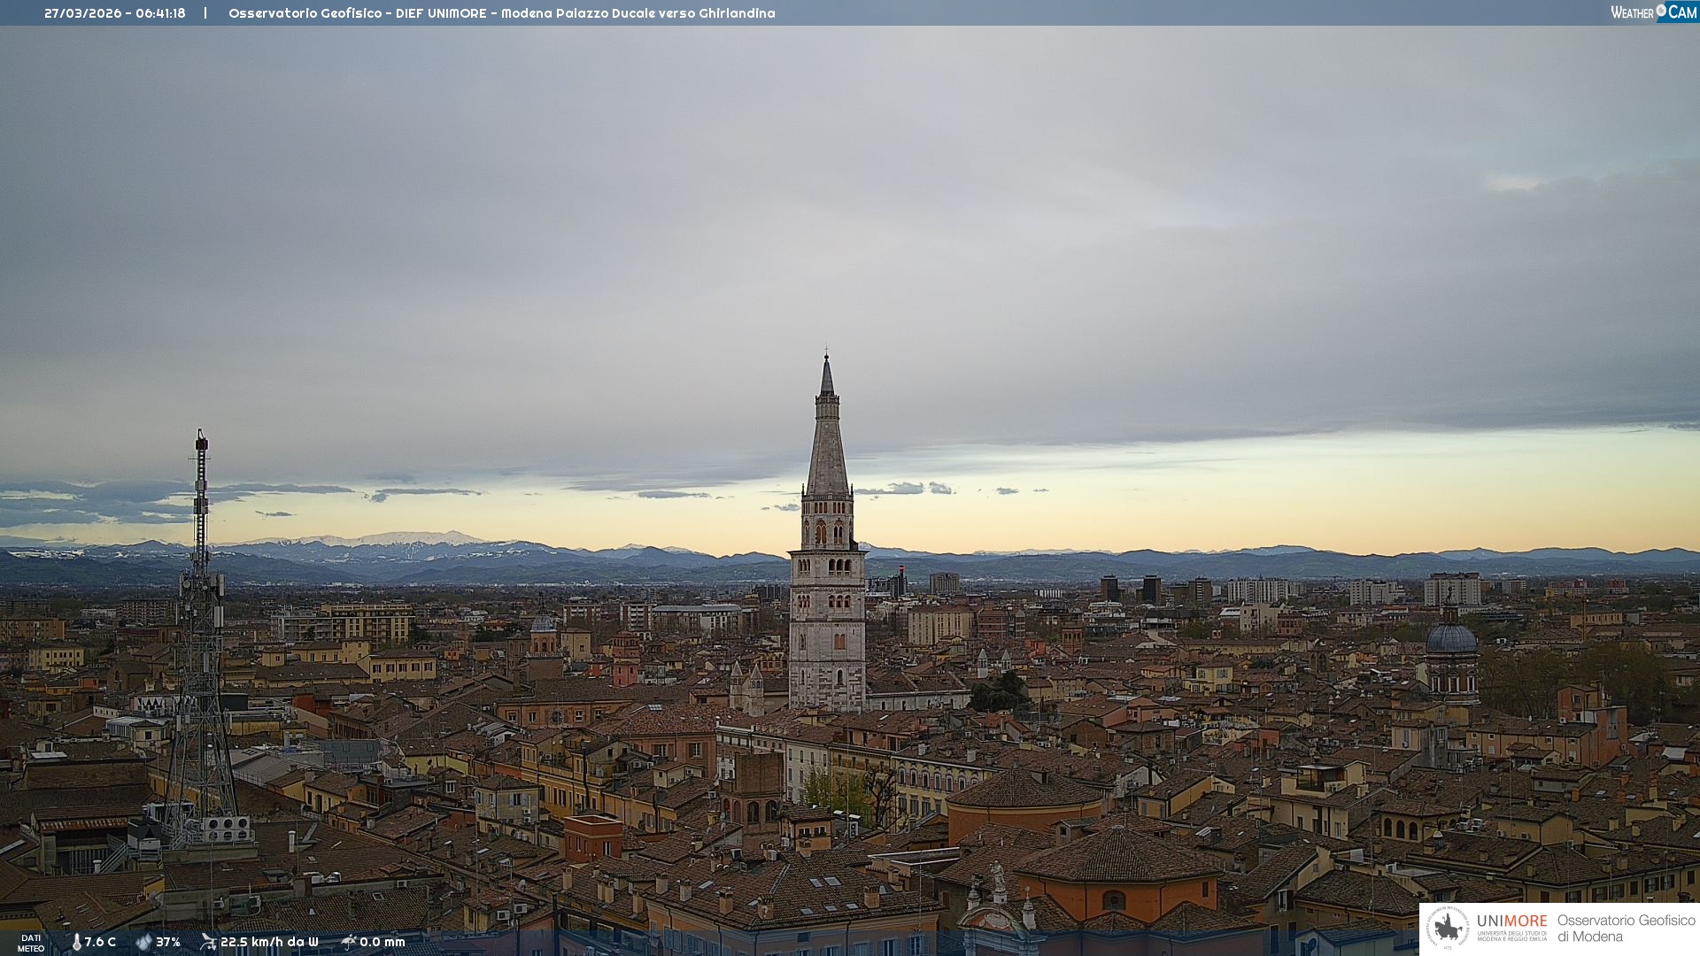Select the 7.6 C temperature reading
The height and width of the screenshot is (956, 1700).
(x=100, y=942)
